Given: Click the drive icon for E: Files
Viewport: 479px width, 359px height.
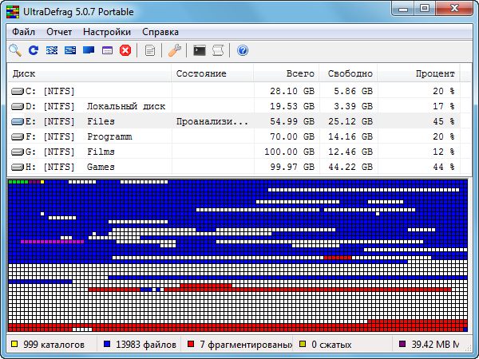Looking at the screenshot, I should tap(18, 121).
